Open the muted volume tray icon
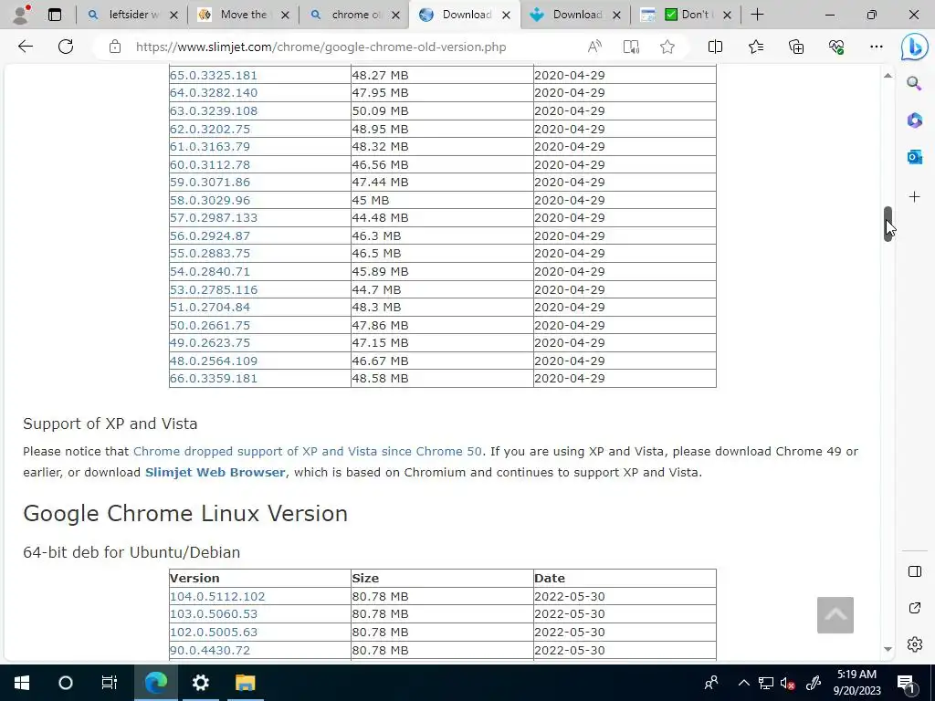The width and height of the screenshot is (935, 701). [788, 683]
